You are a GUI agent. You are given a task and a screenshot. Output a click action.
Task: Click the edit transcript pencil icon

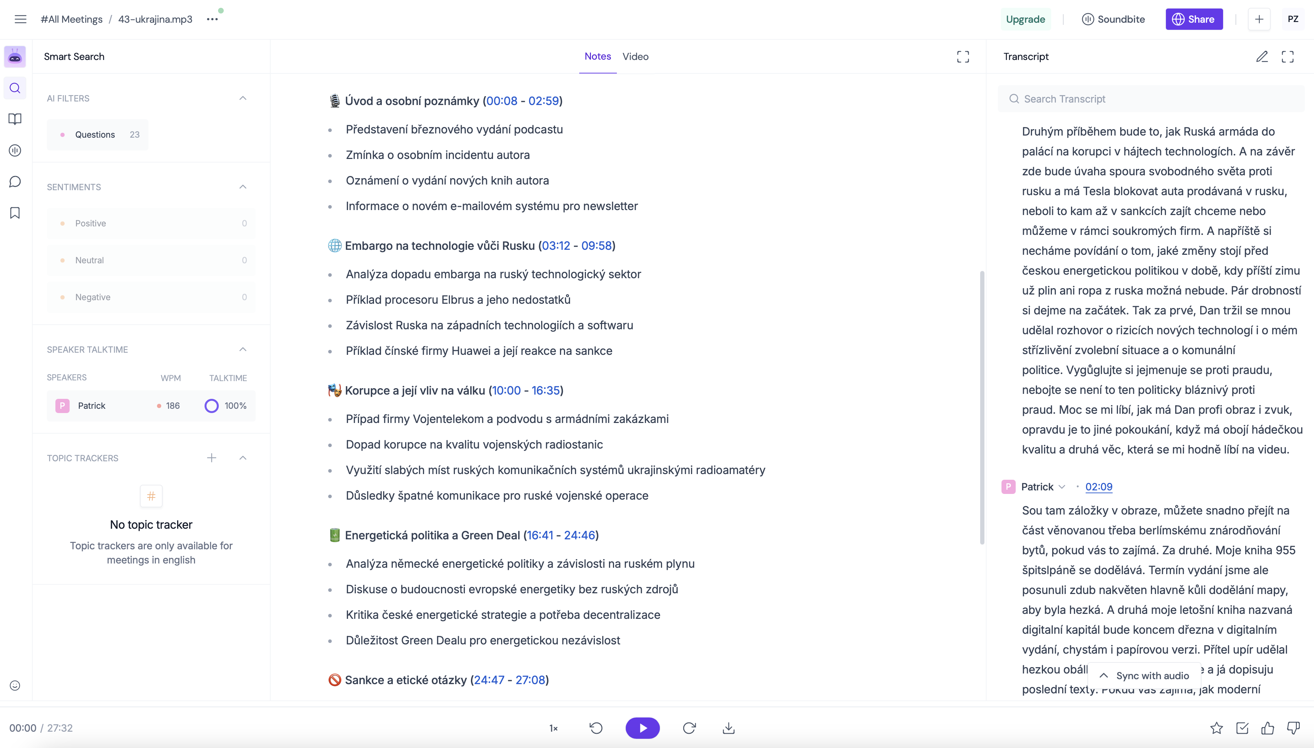click(x=1263, y=56)
